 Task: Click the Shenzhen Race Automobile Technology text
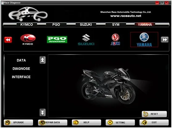click(126, 12)
